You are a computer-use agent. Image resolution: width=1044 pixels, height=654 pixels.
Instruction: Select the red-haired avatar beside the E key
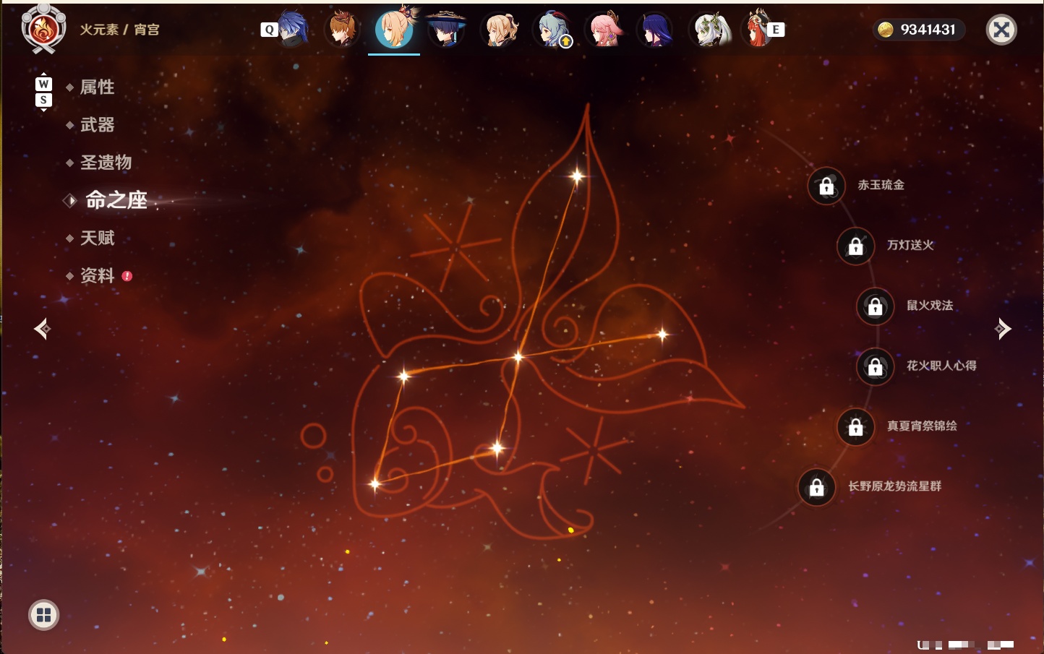pos(757,29)
